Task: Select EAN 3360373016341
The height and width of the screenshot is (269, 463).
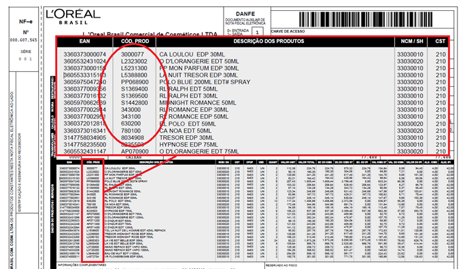Action: (x=85, y=130)
